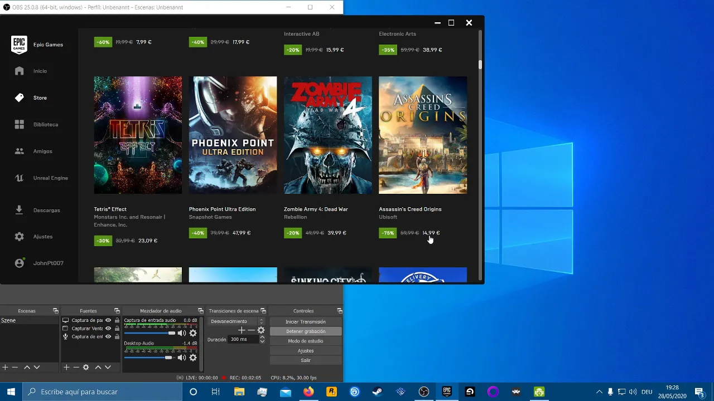Move source down in Fuentes
This screenshot has width=714, height=401.
coord(108,367)
